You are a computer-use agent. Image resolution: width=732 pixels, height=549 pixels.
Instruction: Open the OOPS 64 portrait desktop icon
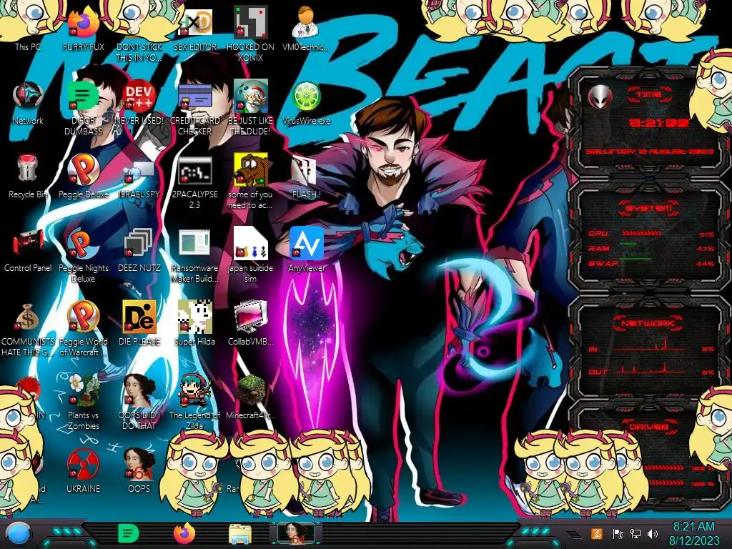click(x=139, y=470)
